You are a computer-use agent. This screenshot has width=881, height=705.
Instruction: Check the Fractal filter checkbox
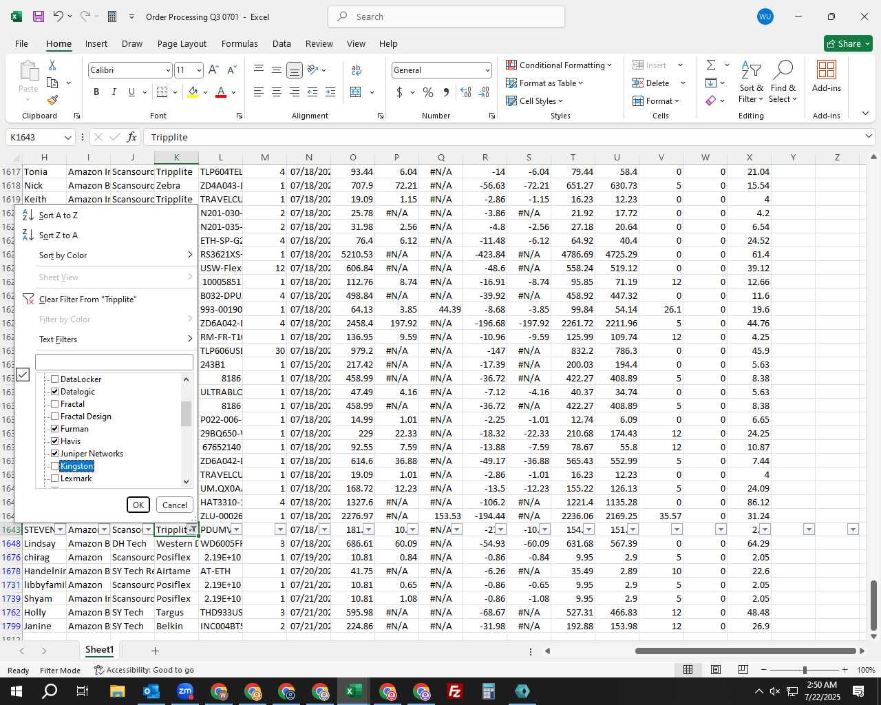[55, 404]
